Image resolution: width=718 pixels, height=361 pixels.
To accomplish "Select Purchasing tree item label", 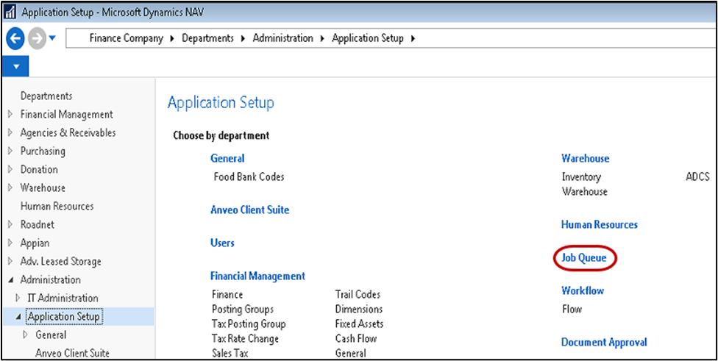I will click(43, 151).
